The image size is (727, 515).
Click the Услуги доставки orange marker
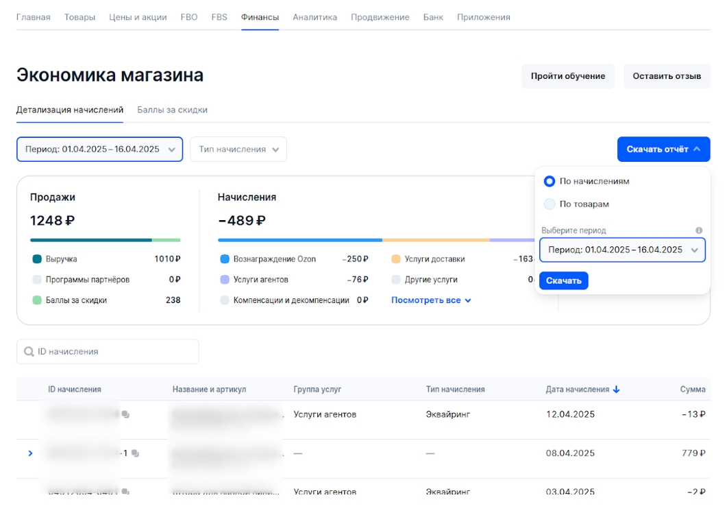[x=396, y=259]
